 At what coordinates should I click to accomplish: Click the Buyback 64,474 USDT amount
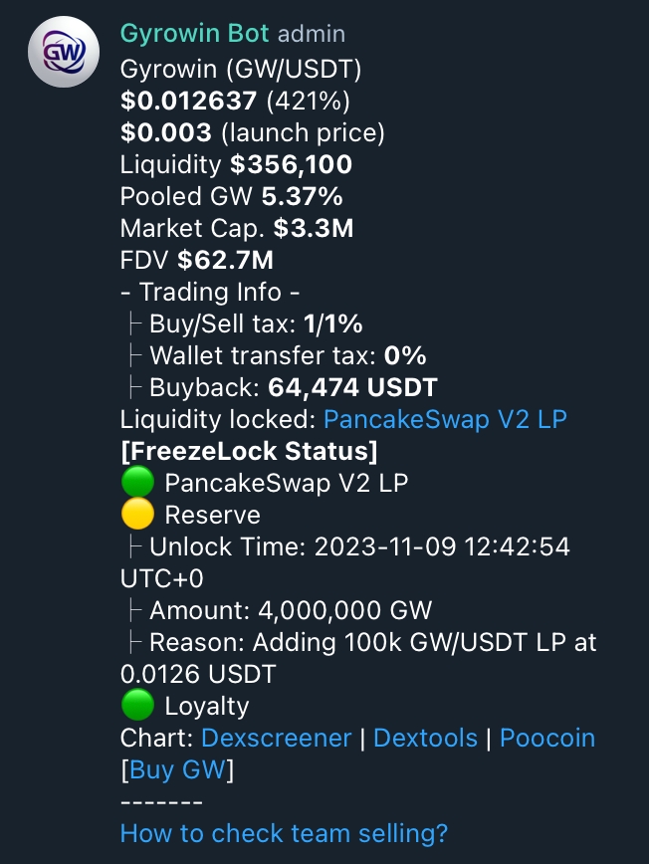[x=352, y=387]
